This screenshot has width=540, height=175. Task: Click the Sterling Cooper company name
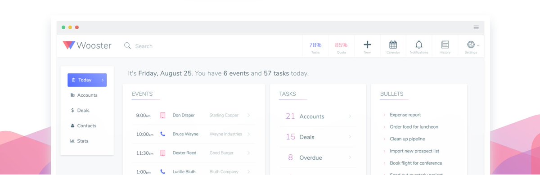[x=224, y=115]
